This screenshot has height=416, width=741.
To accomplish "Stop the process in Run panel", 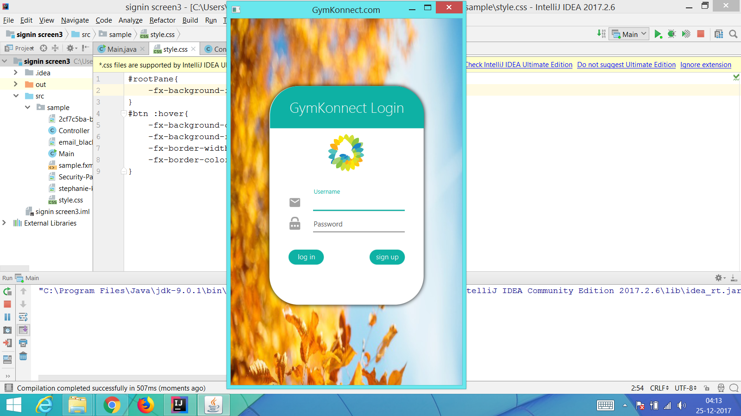I will click(7, 304).
